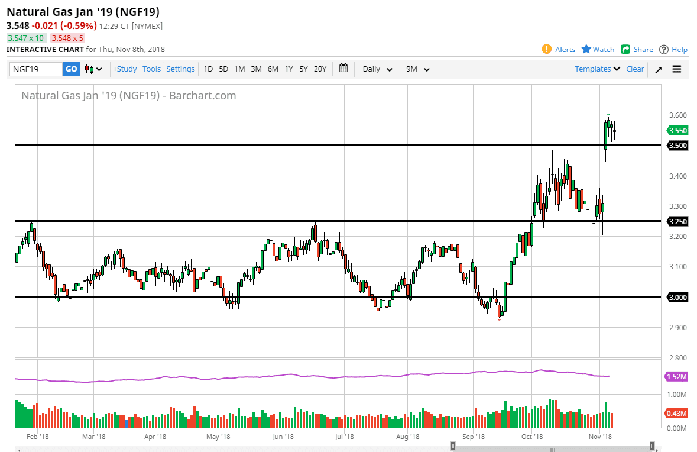Open the Tools menu
The image size is (697, 452).
pyautogui.click(x=151, y=69)
